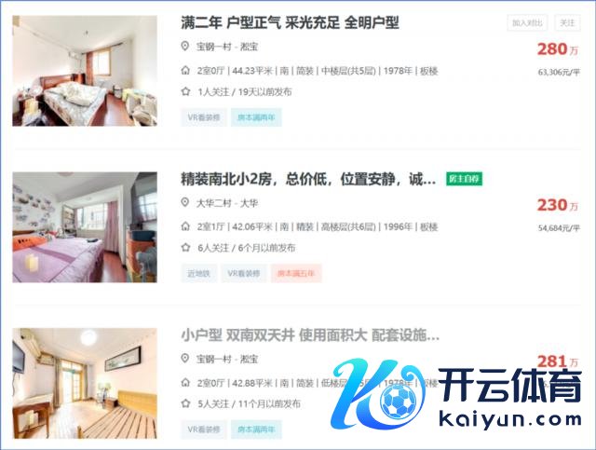Click the 房本满五年 tag
Screen dimensions: 596x450
pyautogui.click(x=296, y=274)
